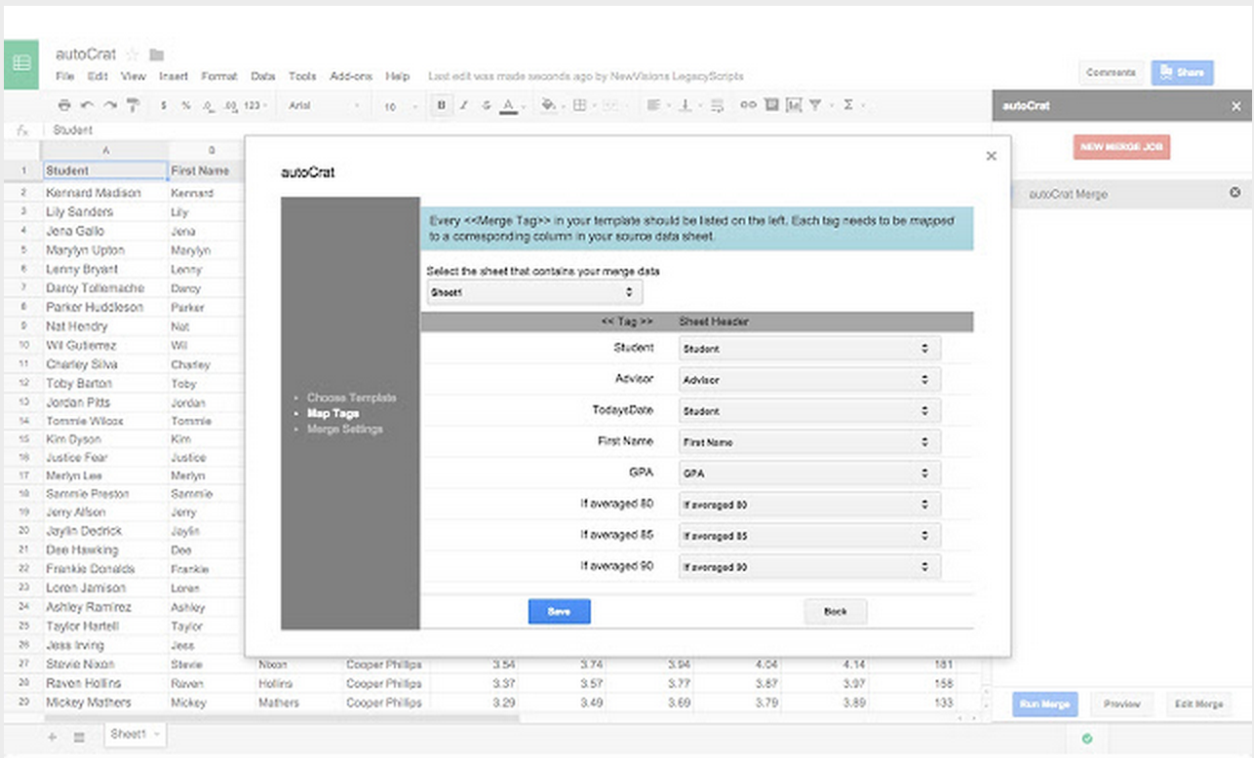Open the more number formats 123 dropdown
The width and height of the screenshot is (1254, 758).
pos(256,105)
